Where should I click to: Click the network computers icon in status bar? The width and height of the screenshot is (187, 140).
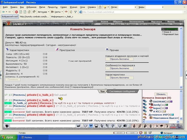(x=150, y=133)
